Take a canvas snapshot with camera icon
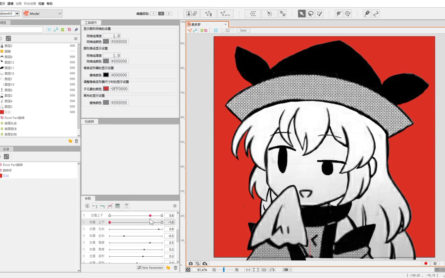This screenshot has width=445, height=278. tap(191, 264)
